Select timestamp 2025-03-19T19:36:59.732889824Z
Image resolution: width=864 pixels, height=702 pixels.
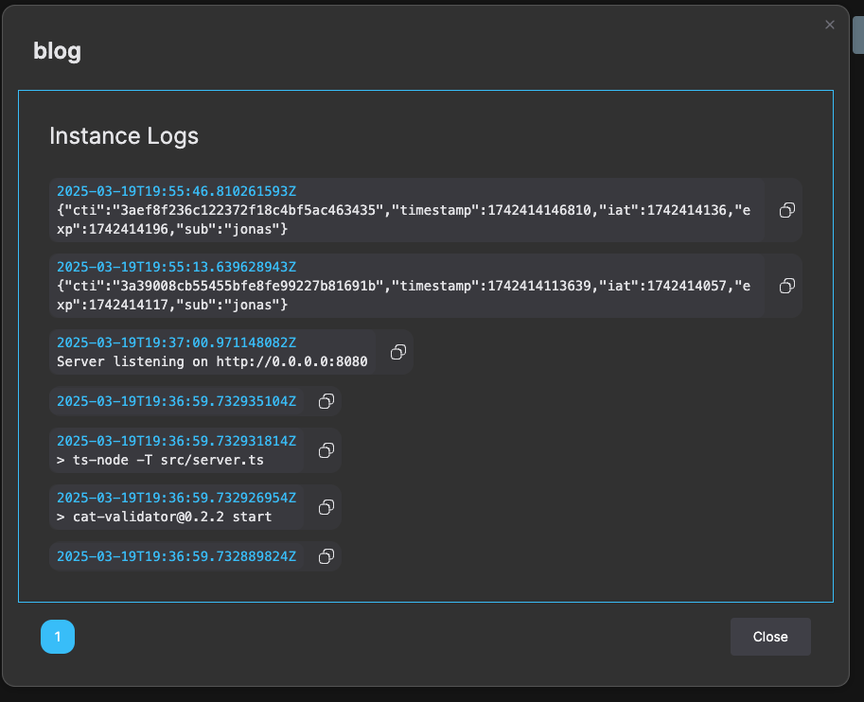click(x=176, y=556)
